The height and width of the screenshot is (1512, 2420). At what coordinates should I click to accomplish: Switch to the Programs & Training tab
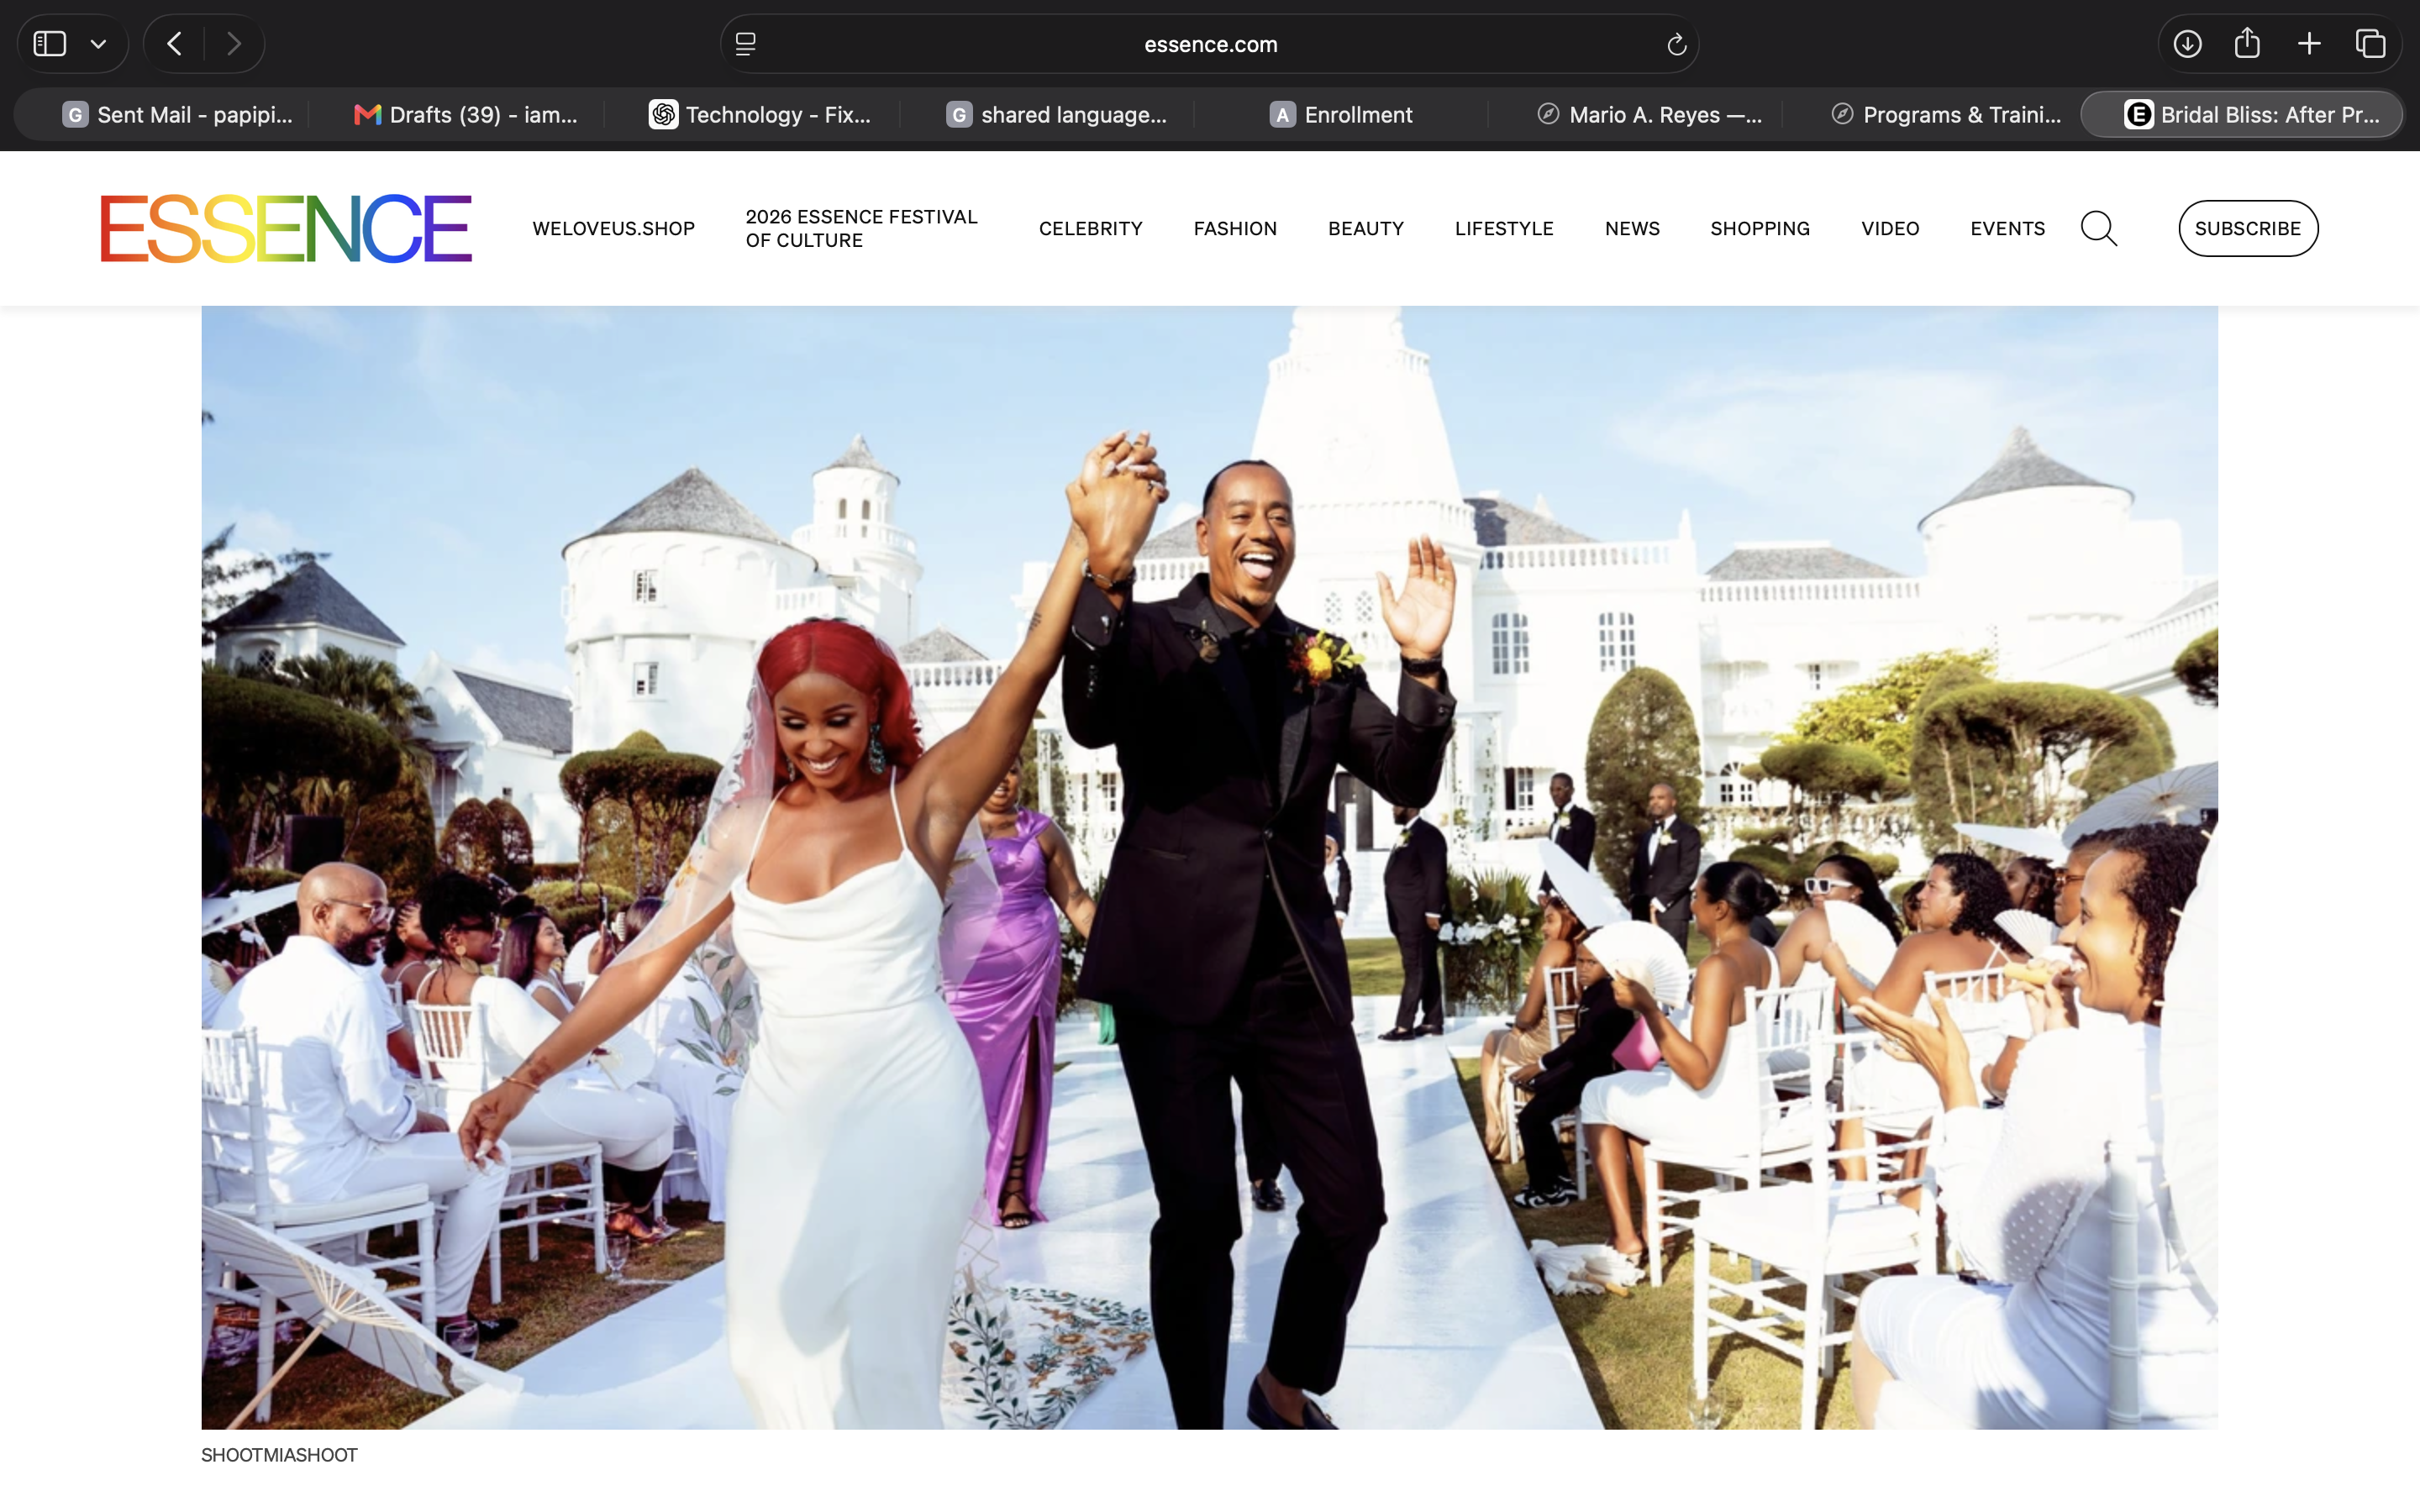(x=1945, y=115)
